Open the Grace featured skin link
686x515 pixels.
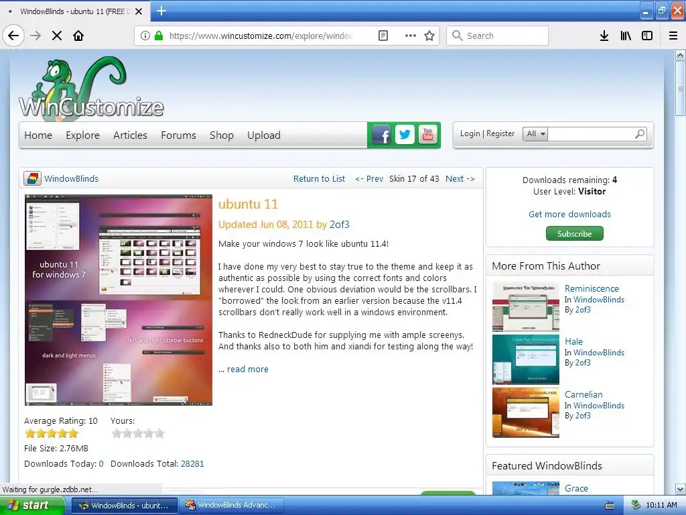click(576, 488)
